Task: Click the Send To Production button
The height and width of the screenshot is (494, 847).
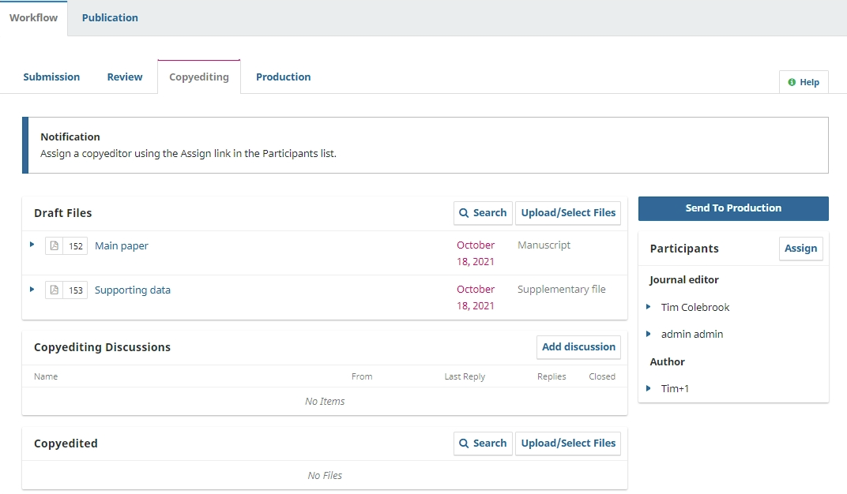Action: click(x=733, y=208)
